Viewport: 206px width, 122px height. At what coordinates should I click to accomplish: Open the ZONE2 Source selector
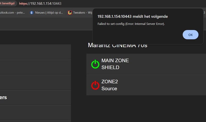[x=109, y=89]
